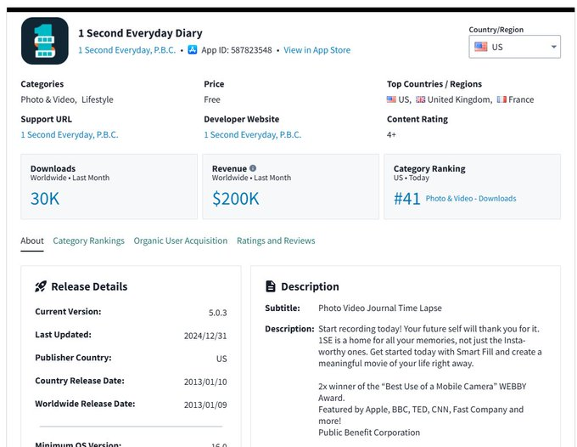Viewport: 577px width, 447px height.
Task: Click the 1 Second Everyday app icon
Action: 45,41
